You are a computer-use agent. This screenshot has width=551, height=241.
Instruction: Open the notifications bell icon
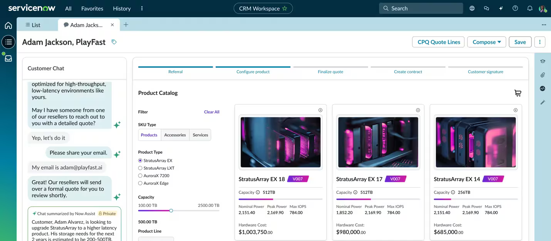[x=530, y=8]
